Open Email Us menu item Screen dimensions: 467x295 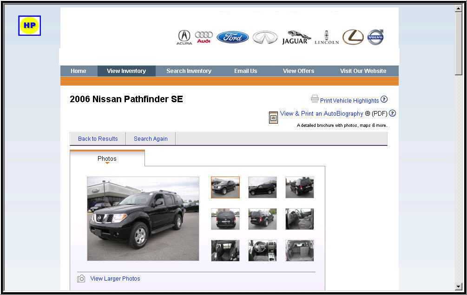tap(245, 71)
